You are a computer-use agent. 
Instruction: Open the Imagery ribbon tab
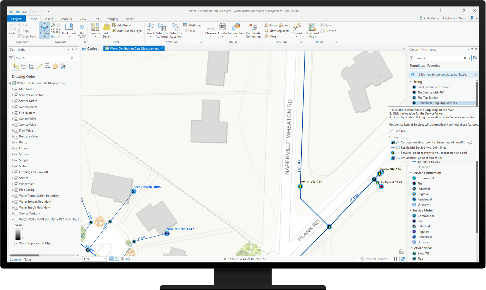[x=113, y=19]
